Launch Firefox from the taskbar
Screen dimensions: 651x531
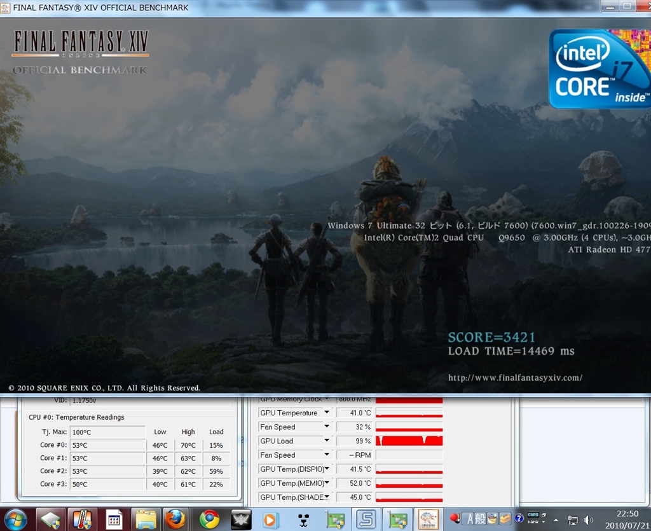point(175,520)
